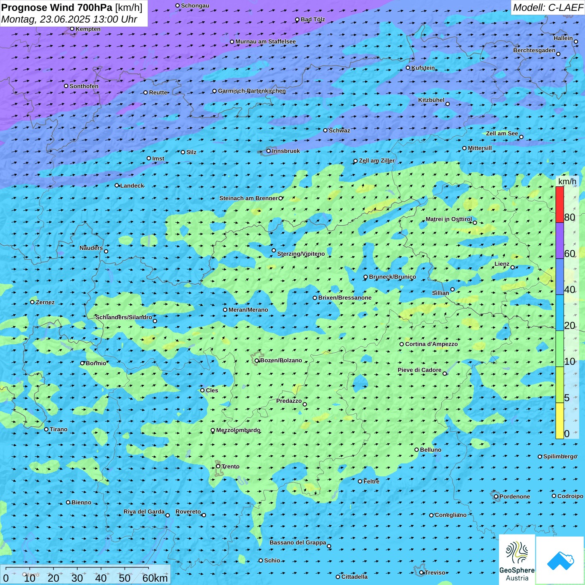Click the Innsbruck city label
The image size is (585, 585).
pyautogui.click(x=286, y=151)
